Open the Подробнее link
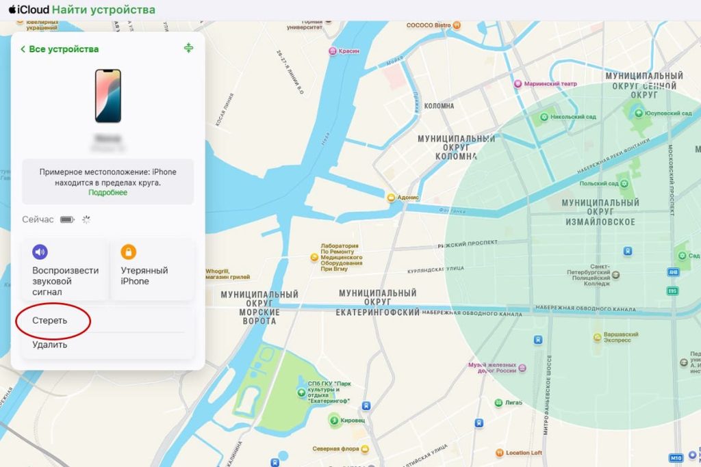 coord(107,192)
